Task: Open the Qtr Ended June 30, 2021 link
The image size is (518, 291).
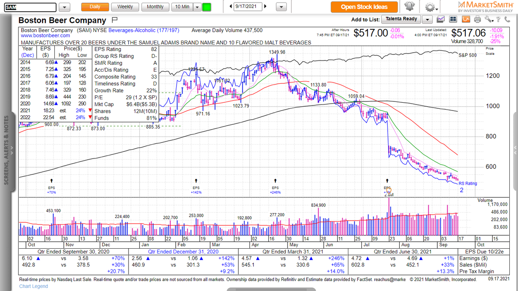Action: point(404,251)
